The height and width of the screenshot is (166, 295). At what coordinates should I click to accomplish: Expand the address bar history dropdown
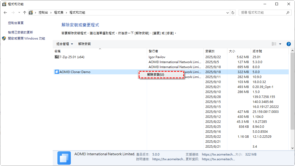227,13
